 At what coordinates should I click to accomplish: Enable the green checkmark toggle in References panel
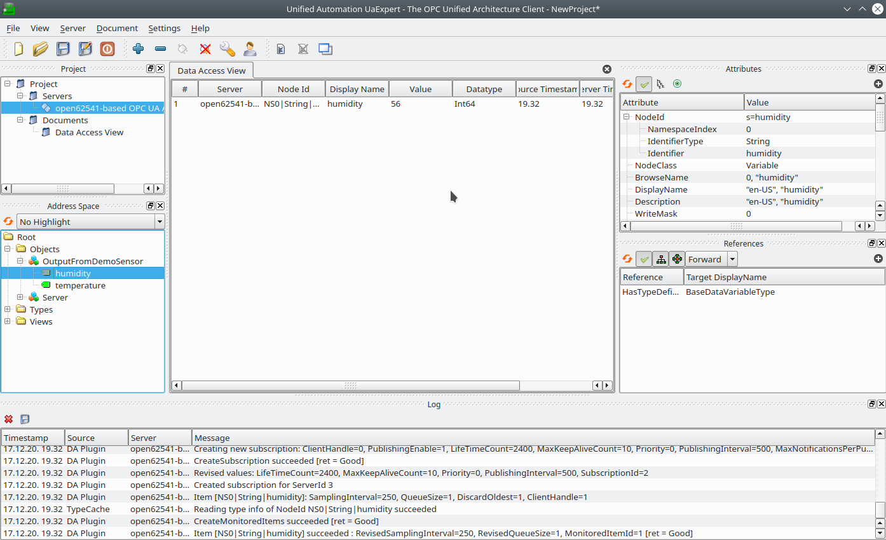pos(644,259)
